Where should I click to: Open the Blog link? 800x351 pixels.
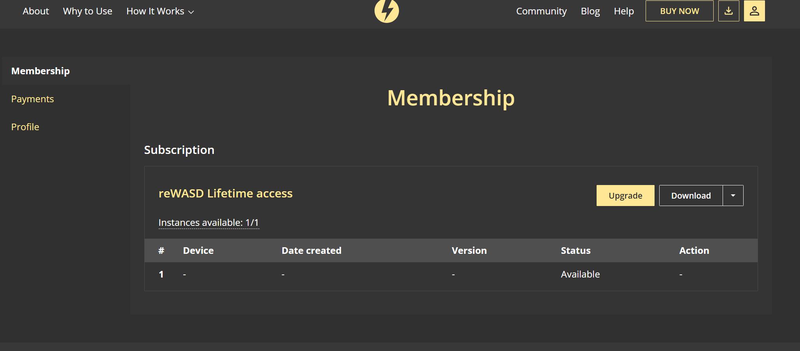(x=590, y=11)
